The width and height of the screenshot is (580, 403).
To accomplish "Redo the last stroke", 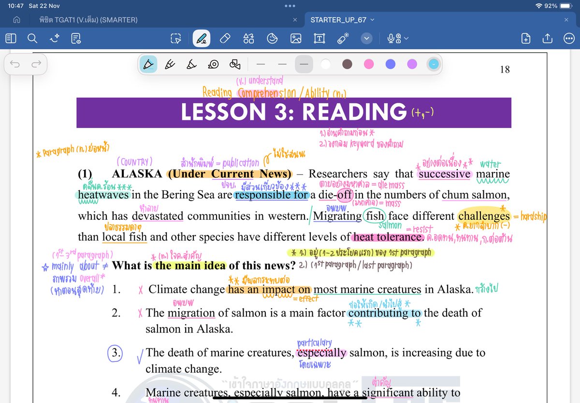I will point(36,64).
